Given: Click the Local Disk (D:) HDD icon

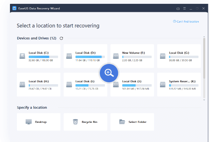Looking at the screenshot, I should click(69, 56).
